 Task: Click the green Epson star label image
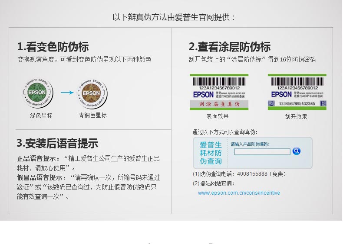point(38,93)
